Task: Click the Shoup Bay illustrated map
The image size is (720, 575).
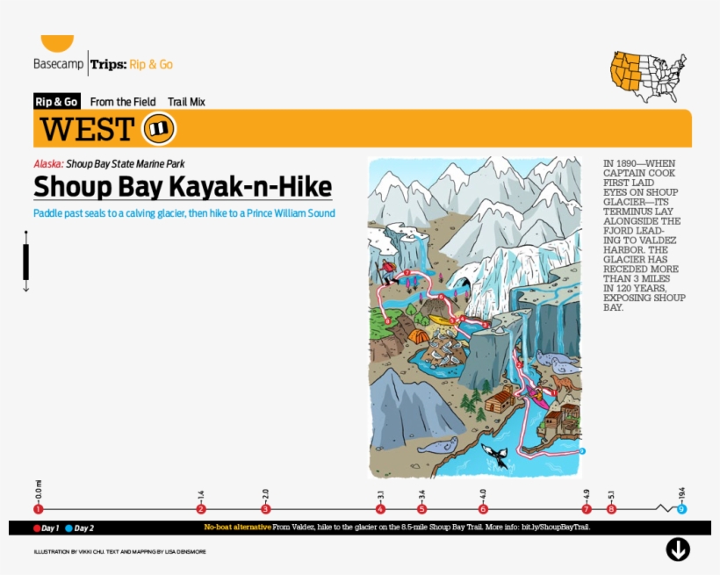Action: (x=475, y=318)
